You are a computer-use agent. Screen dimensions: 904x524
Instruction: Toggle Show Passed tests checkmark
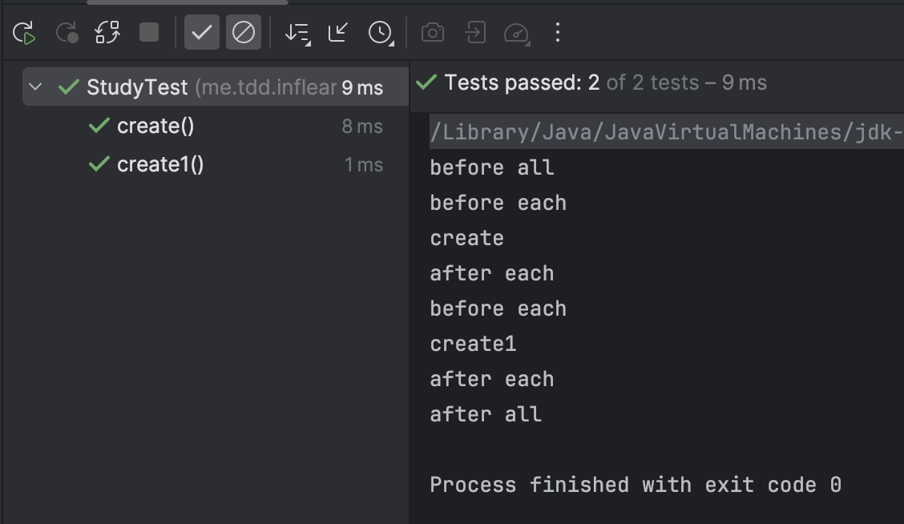(201, 33)
